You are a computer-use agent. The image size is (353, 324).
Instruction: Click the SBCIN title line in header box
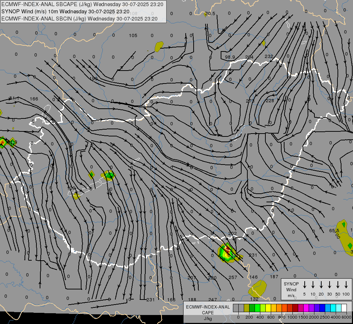(79, 19)
